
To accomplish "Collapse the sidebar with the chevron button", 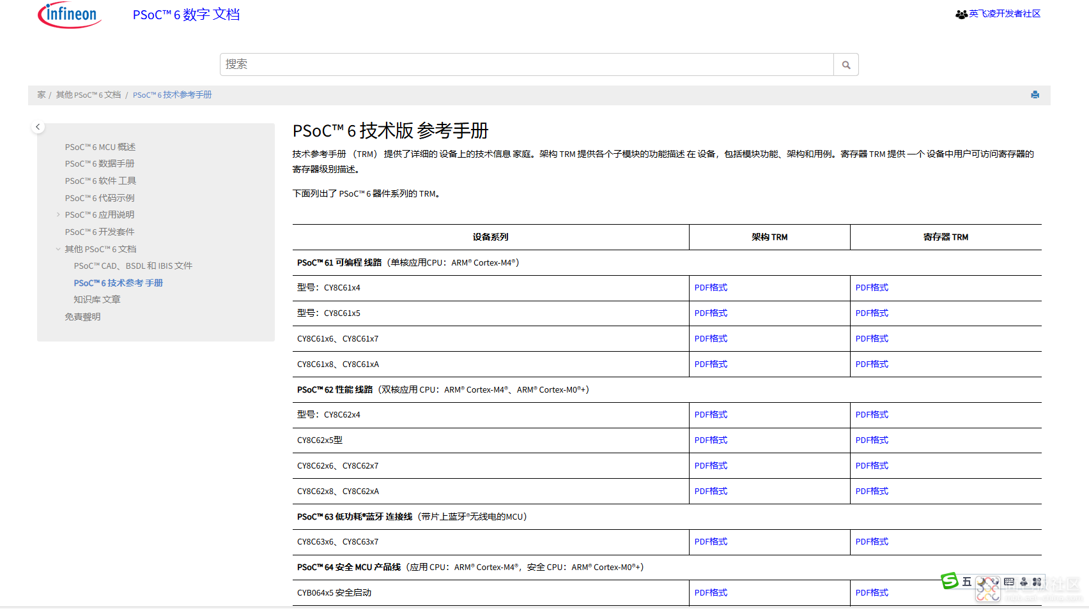I will pyautogui.click(x=38, y=126).
